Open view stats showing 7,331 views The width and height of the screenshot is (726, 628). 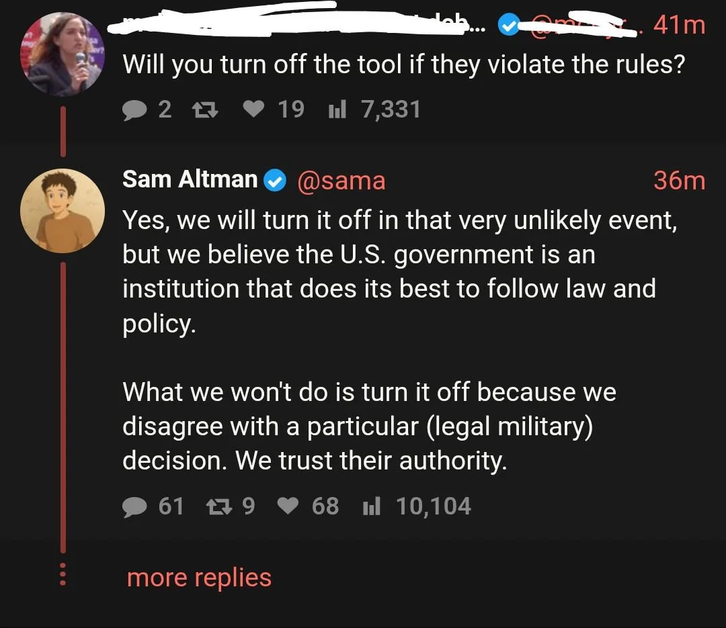[x=336, y=109]
